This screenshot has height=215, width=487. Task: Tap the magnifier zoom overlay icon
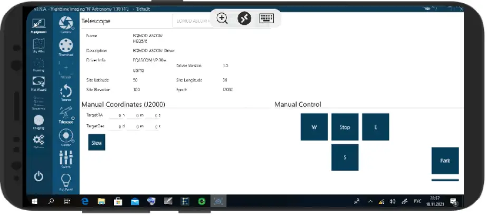click(222, 18)
